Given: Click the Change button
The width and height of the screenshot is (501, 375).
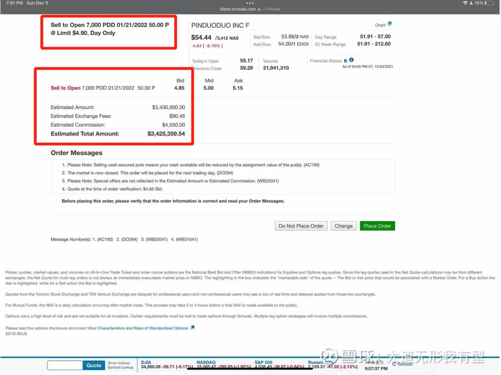Looking at the screenshot, I should point(343,226).
